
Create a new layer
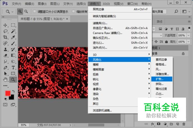(177, 124)
